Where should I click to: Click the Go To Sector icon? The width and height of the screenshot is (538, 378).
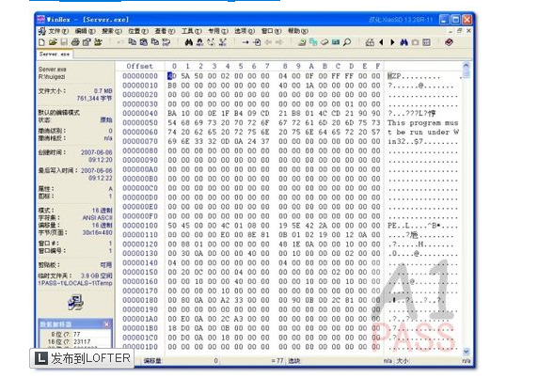pyautogui.click(x=257, y=42)
